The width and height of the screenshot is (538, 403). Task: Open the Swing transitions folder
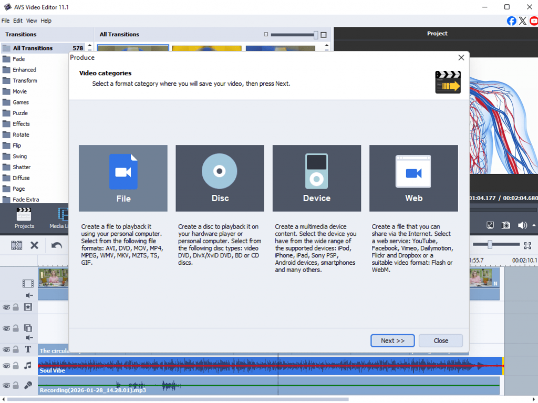coord(19,156)
